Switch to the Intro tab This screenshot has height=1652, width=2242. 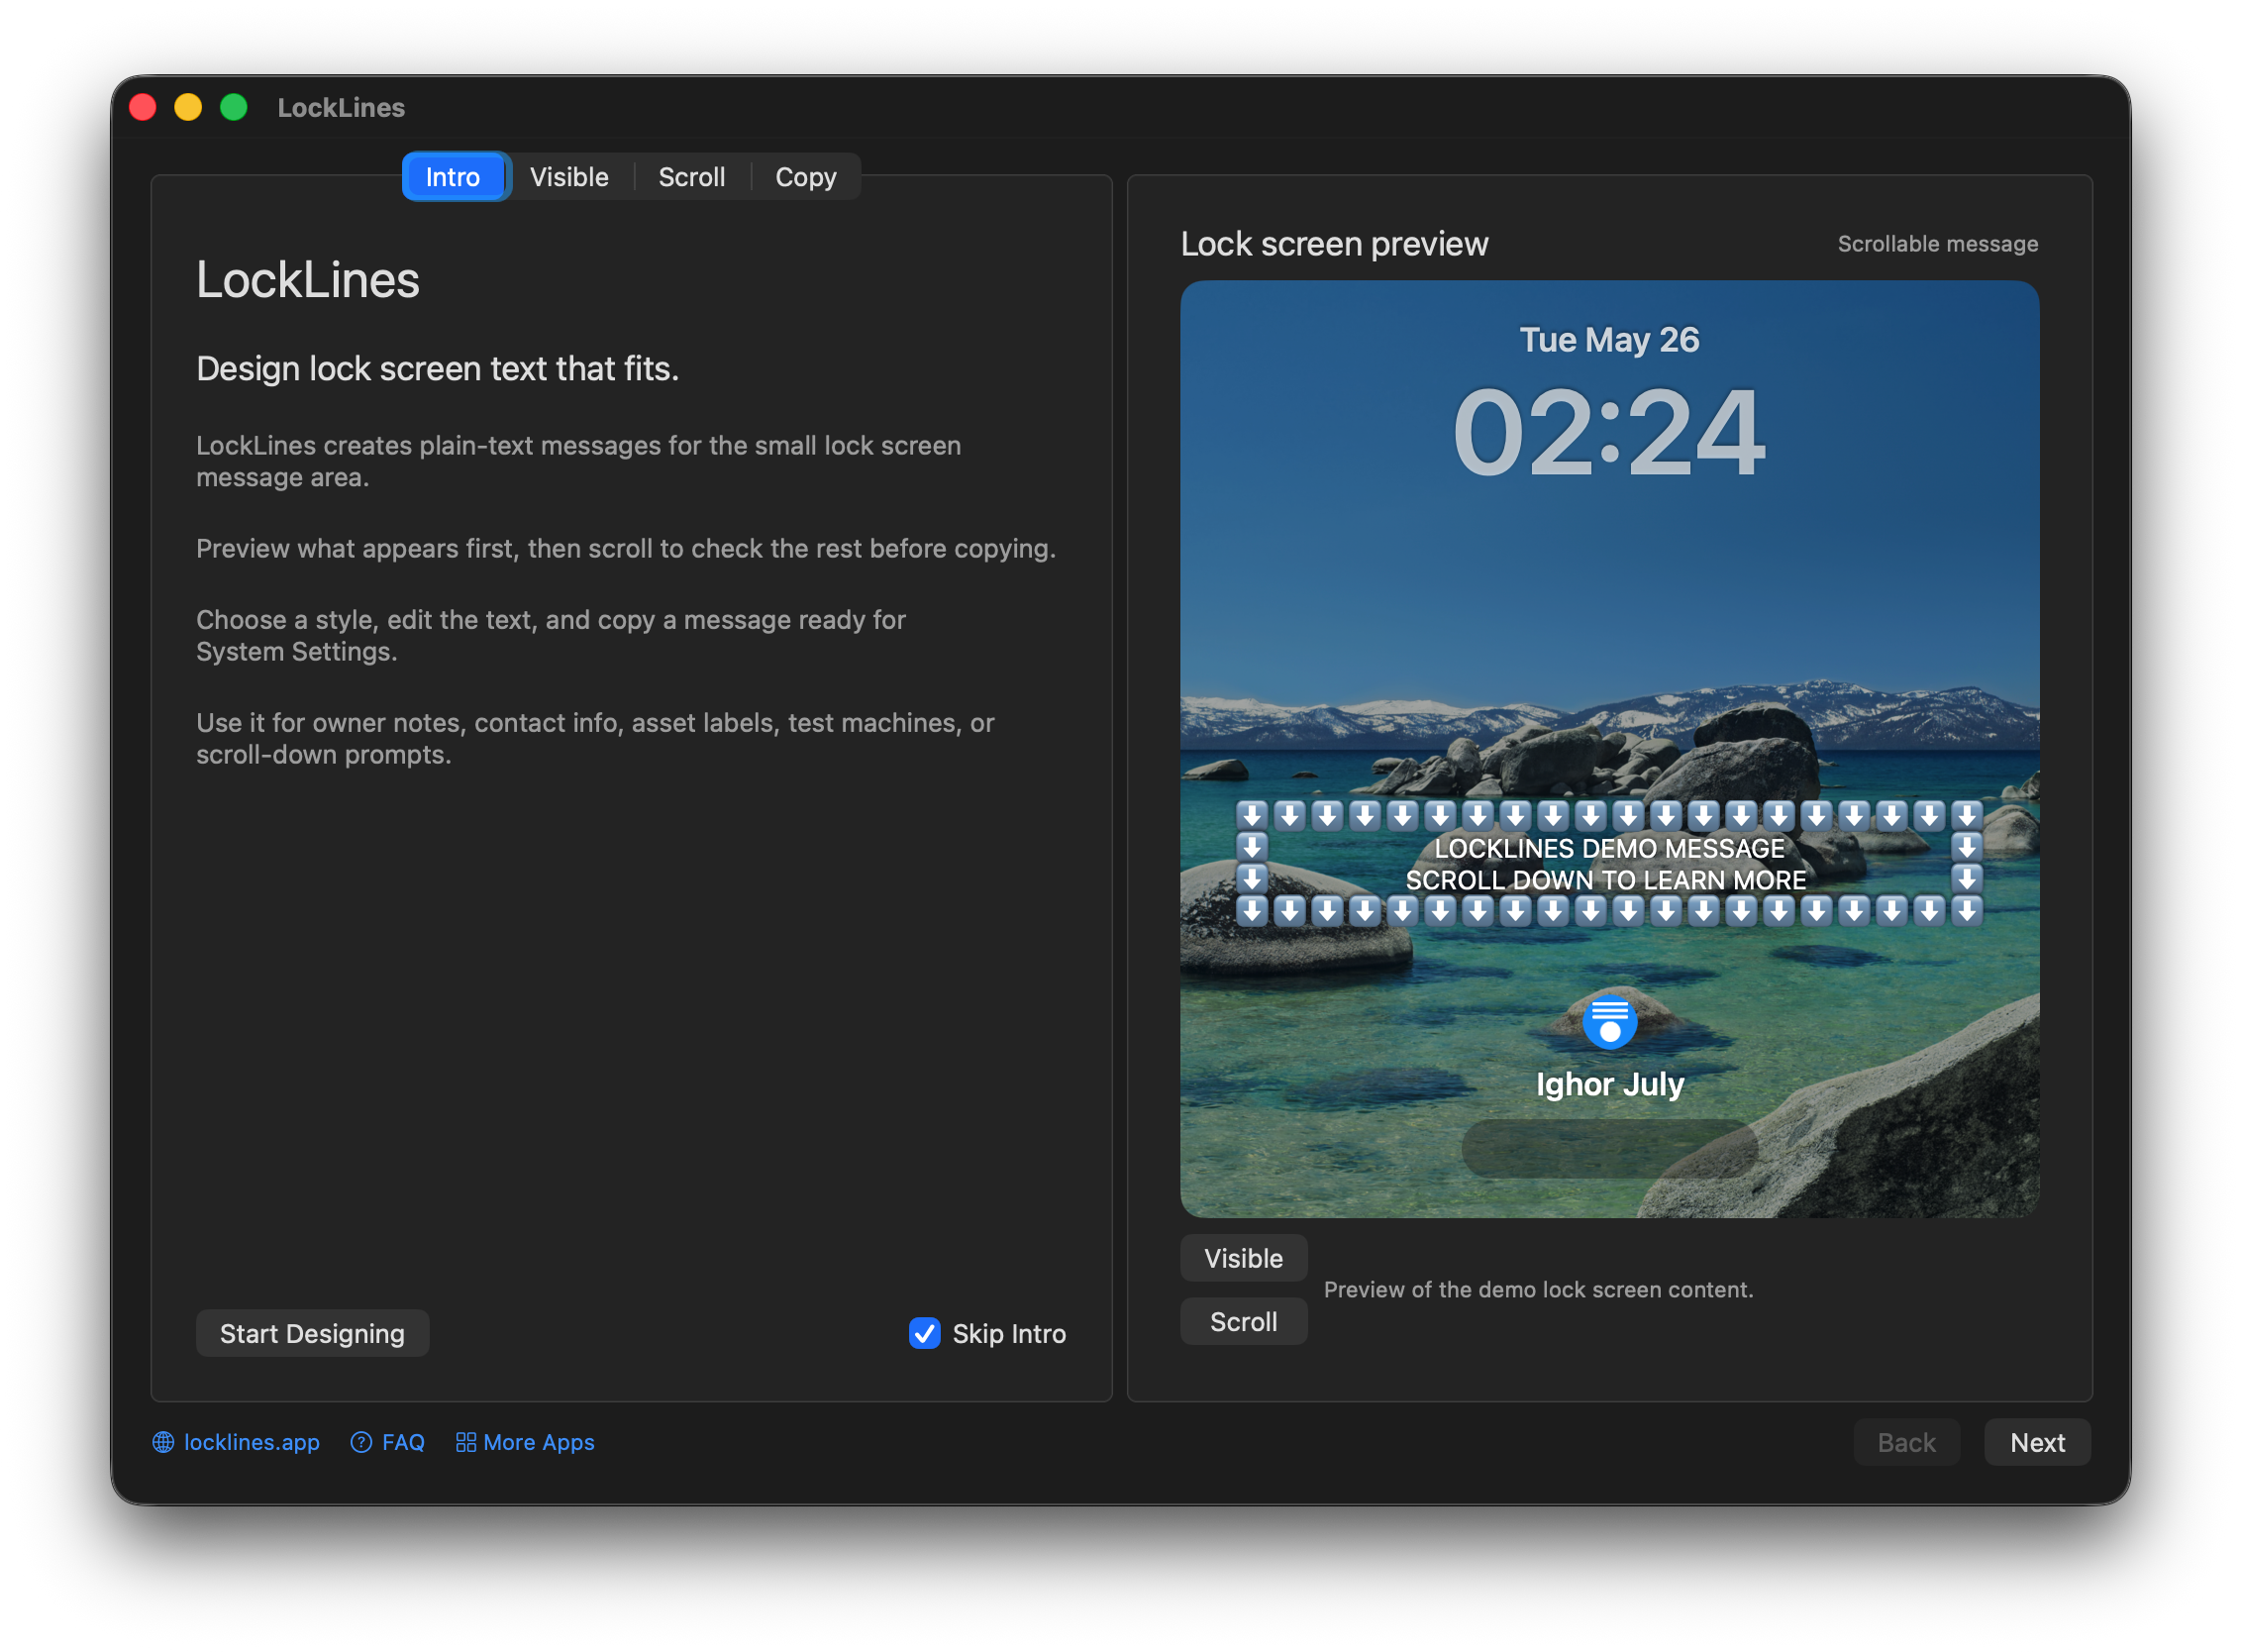453,177
